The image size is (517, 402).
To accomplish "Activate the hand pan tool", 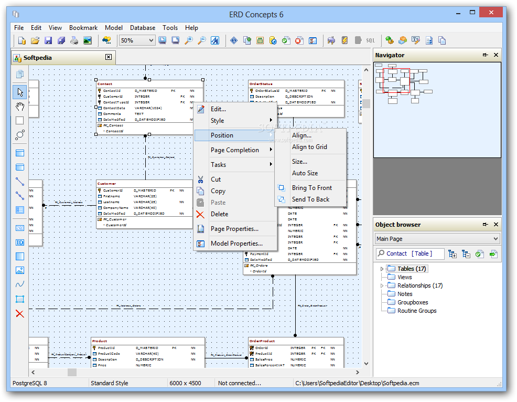I will (x=20, y=107).
